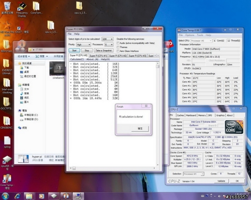Screen dimensions: 251x200
Task: Toggle the Themes checkbox in Hyper PI
Action: tap(118, 47)
